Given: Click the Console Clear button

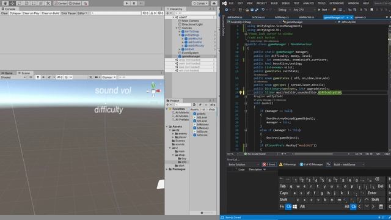Looking at the screenshot, I should point(4,13).
